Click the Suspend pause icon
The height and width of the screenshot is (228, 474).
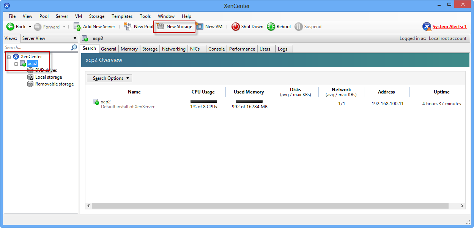coord(299,27)
